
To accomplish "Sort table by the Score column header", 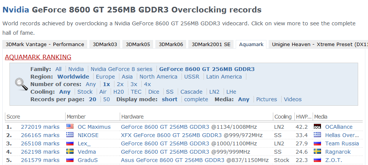I will point(13,117).
